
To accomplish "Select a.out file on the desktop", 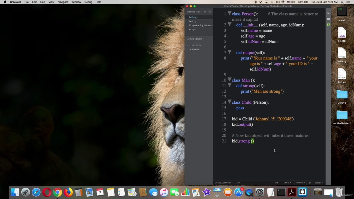I will (x=342, y=14).
